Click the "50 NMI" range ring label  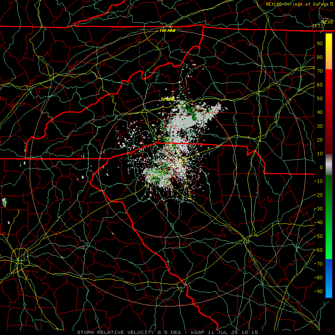pyautogui.click(x=167, y=99)
